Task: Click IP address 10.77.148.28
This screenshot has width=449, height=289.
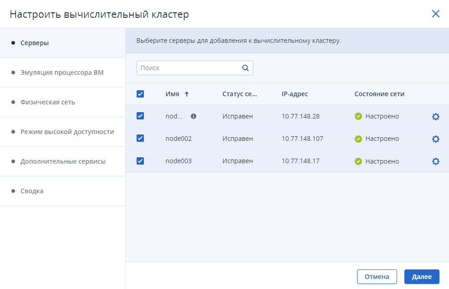Action: click(x=301, y=116)
